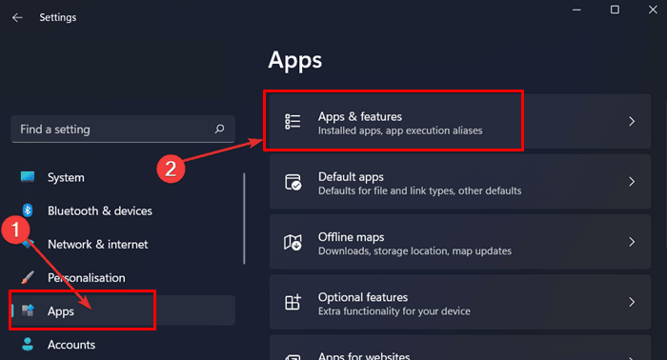Click the Settings window title text
This screenshot has width=667, height=360.
tap(58, 17)
